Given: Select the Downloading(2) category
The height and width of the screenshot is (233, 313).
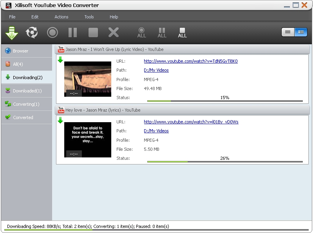Looking at the screenshot, I should click(x=27, y=78).
